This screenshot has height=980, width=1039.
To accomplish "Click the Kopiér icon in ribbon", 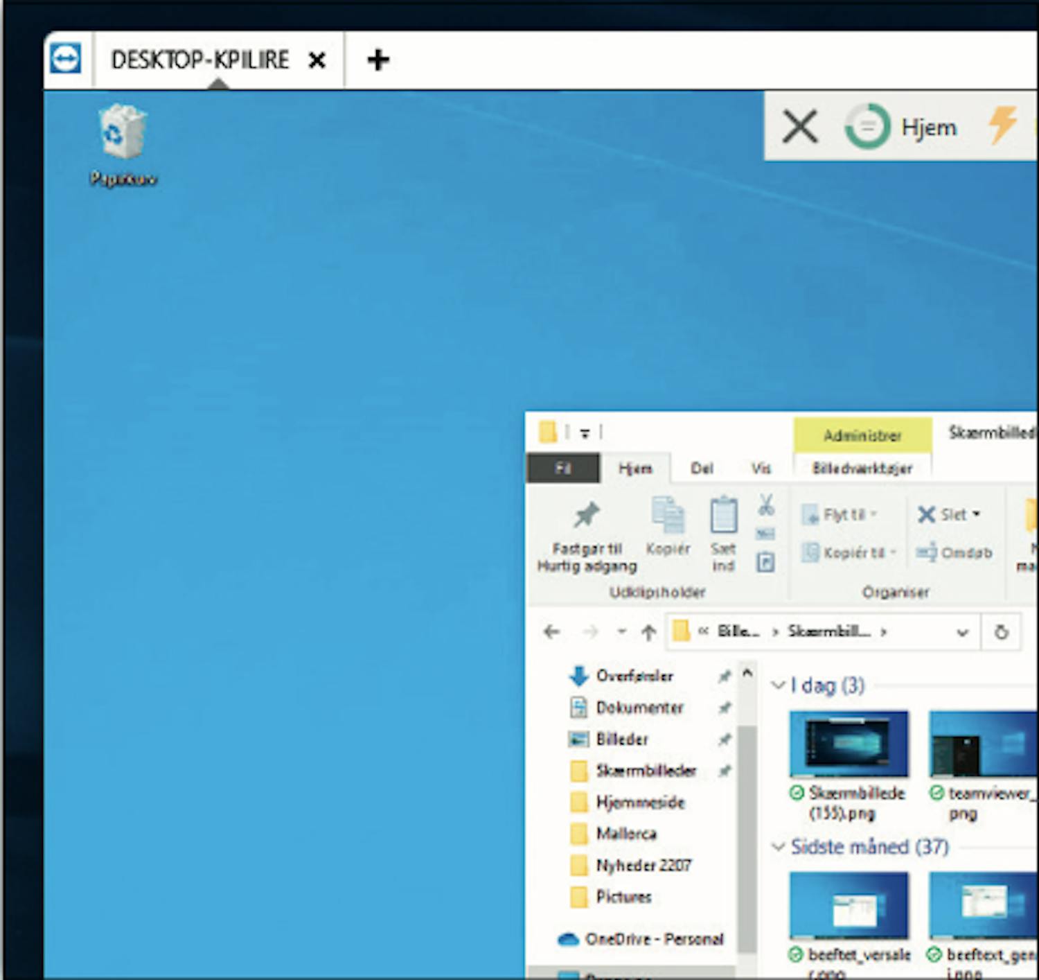I will tap(667, 516).
